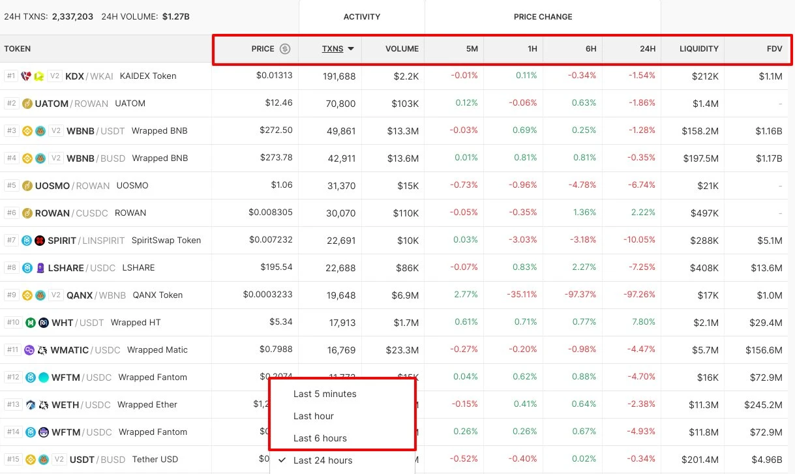Click the Polygon chain icon in WMATIC row
795x474 pixels.
[29, 350]
